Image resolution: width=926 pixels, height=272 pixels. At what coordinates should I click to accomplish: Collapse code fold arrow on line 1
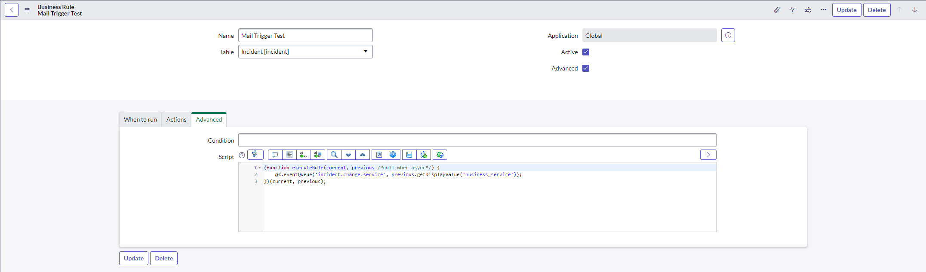(260, 168)
